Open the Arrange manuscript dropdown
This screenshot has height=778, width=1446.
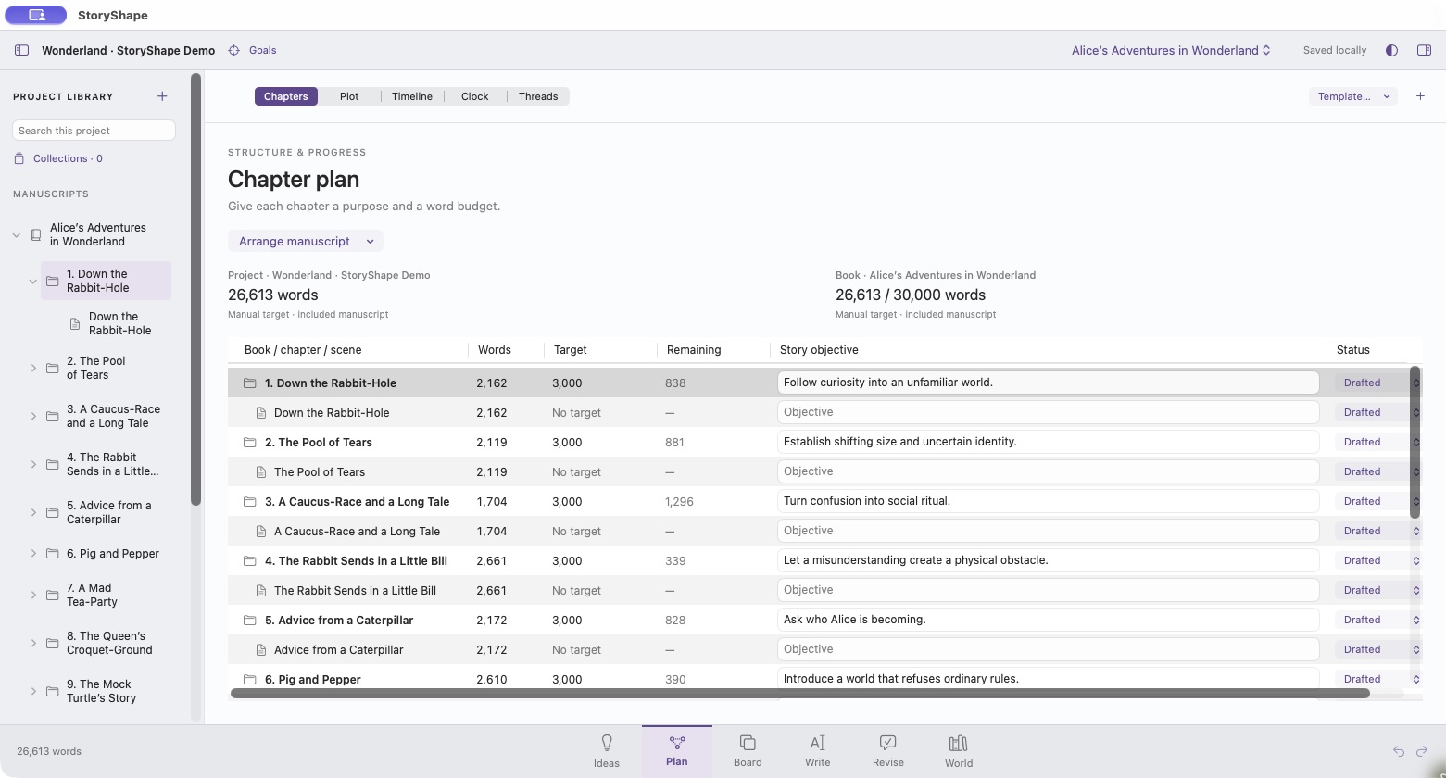(306, 241)
